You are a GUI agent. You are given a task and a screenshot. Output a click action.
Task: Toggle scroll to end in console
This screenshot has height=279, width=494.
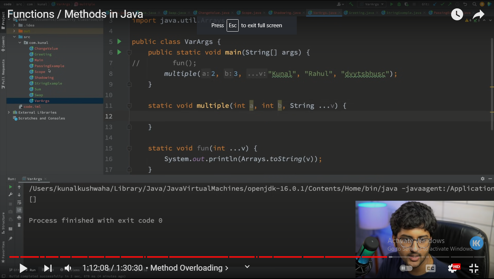pyautogui.click(x=19, y=210)
